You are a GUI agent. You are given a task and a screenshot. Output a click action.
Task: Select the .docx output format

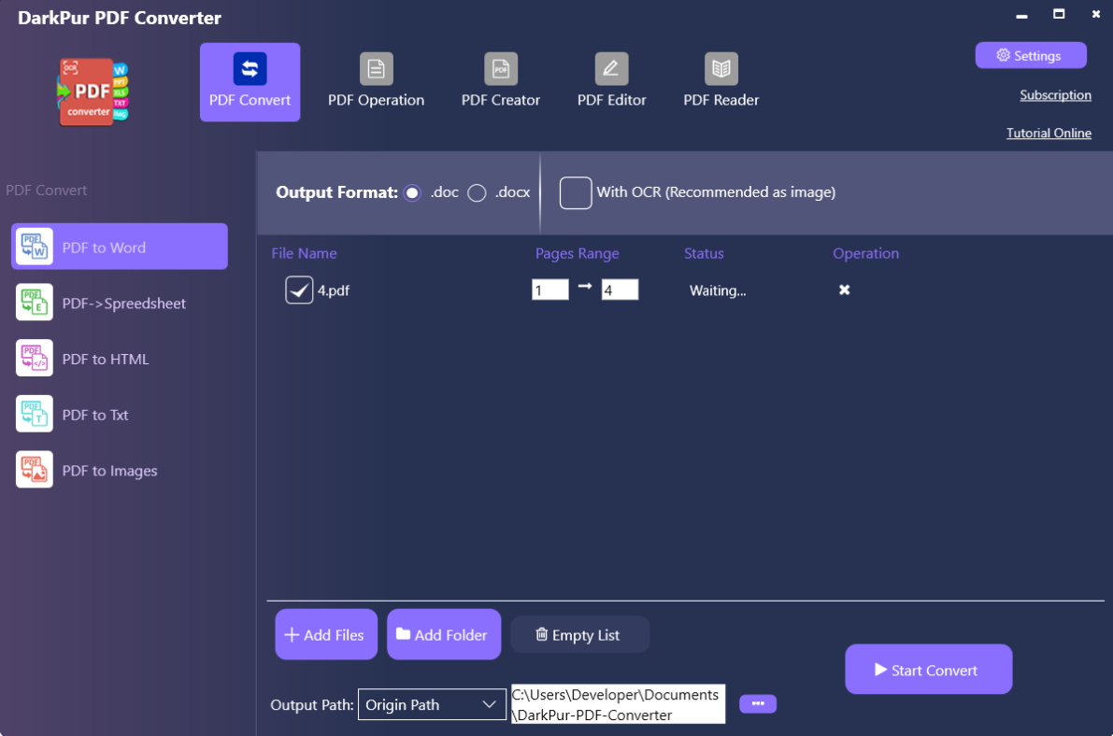click(478, 193)
